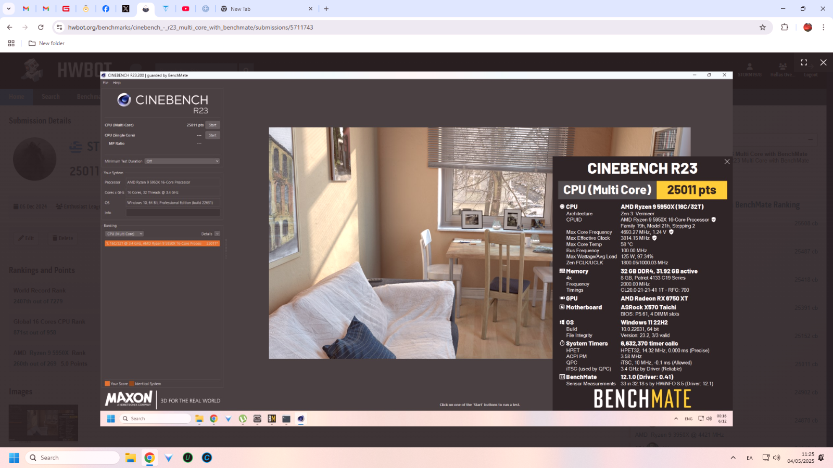Open the Windows Start menu
This screenshot has height=468, width=833.
(x=14, y=458)
